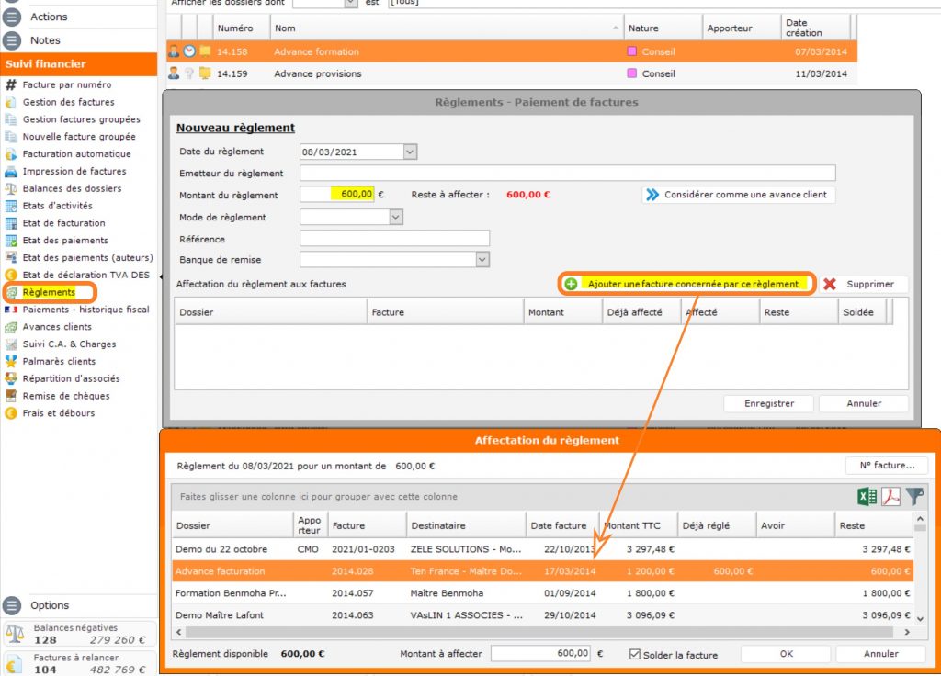Click the Emetteur du règlement field
941x676 pixels.
click(567, 174)
